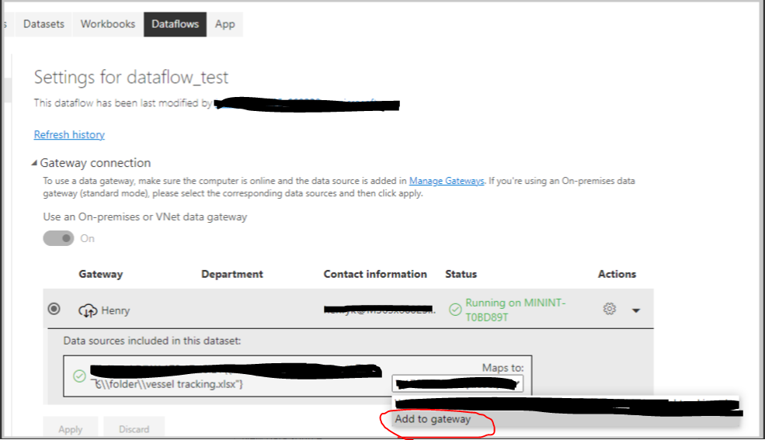Open the Refresh history link
This screenshot has height=440, width=765.
[69, 134]
